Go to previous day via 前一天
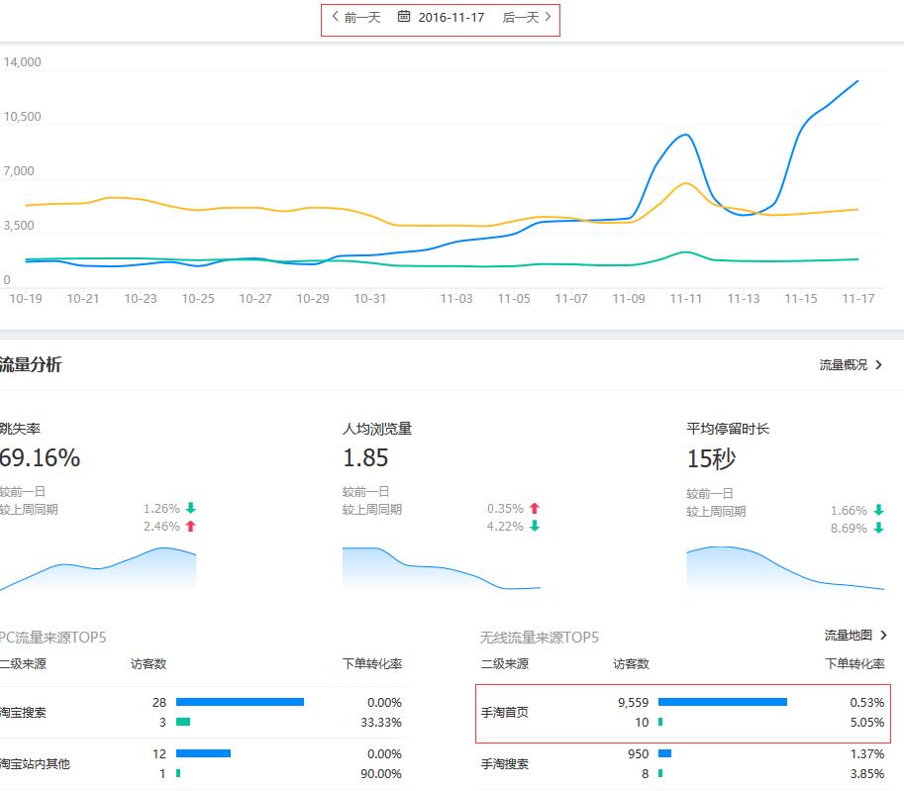Image resolution: width=904 pixels, height=791 pixels. tap(361, 17)
